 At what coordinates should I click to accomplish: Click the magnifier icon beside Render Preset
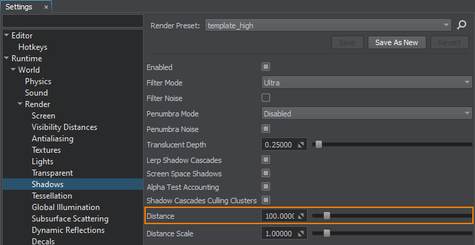tap(462, 25)
